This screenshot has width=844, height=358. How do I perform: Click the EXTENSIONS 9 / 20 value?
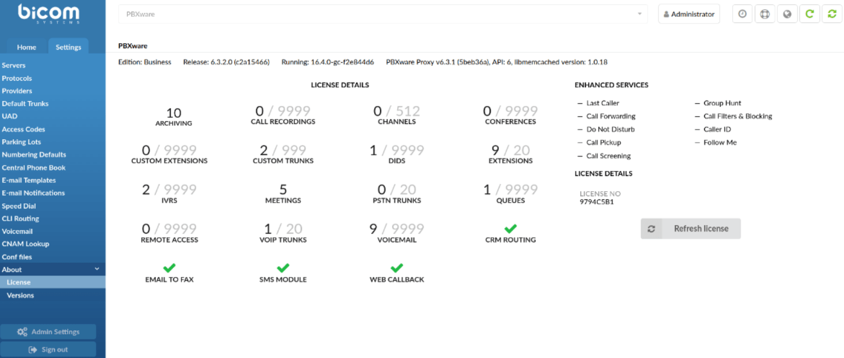[x=510, y=150]
